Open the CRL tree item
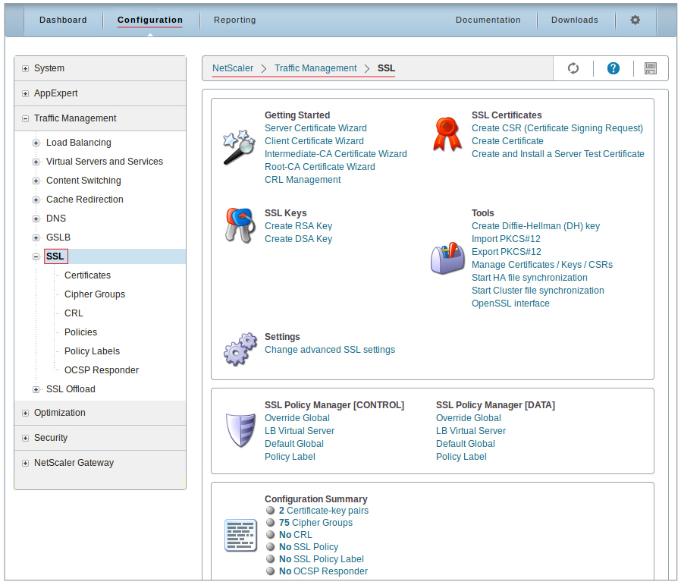Viewport: 681px width, 585px height. coord(74,313)
